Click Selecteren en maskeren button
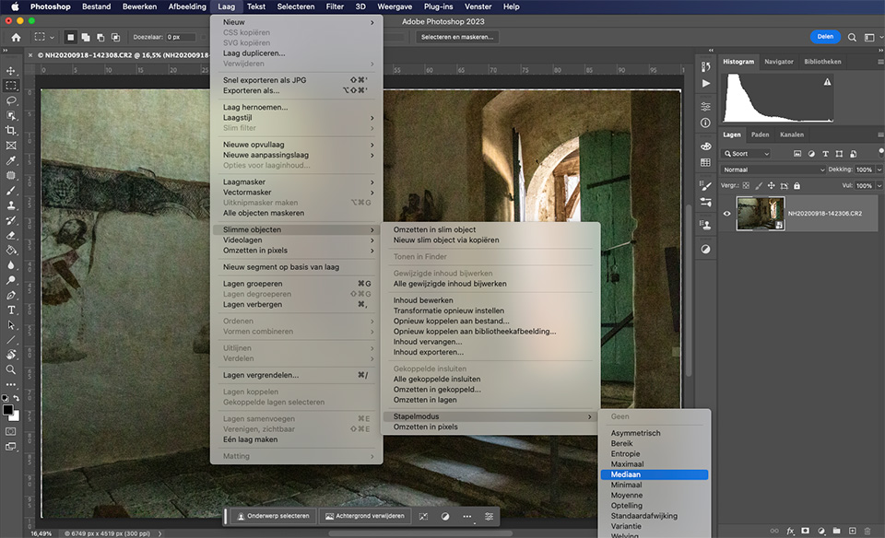Screen dimensions: 885x538 click(x=456, y=37)
